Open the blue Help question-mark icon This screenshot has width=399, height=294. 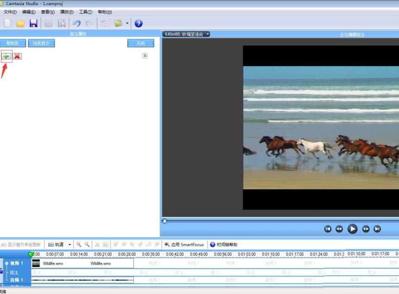coord(137,23)
